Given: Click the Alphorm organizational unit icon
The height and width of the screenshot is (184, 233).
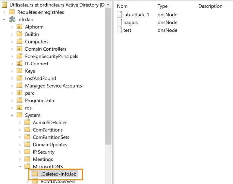Looking at the screenshot, I should point(20,27).
